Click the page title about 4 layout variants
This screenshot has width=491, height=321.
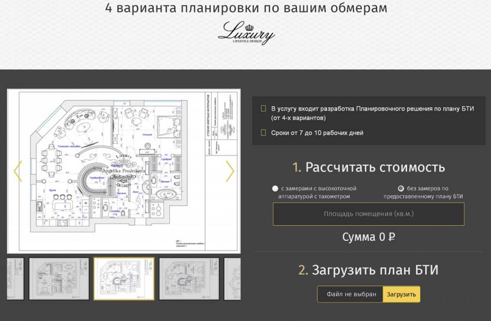[246, 9]
